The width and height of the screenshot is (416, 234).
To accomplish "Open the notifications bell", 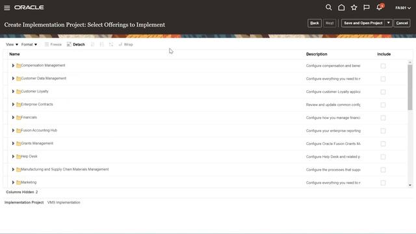I will tap(380, 7).
